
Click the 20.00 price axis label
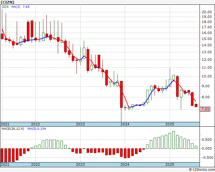click(x=207, y=12)
